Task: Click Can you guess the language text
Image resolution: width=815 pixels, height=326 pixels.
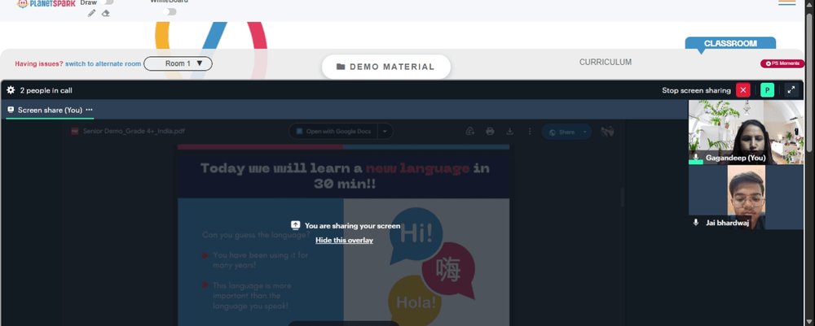Action: 256,235
